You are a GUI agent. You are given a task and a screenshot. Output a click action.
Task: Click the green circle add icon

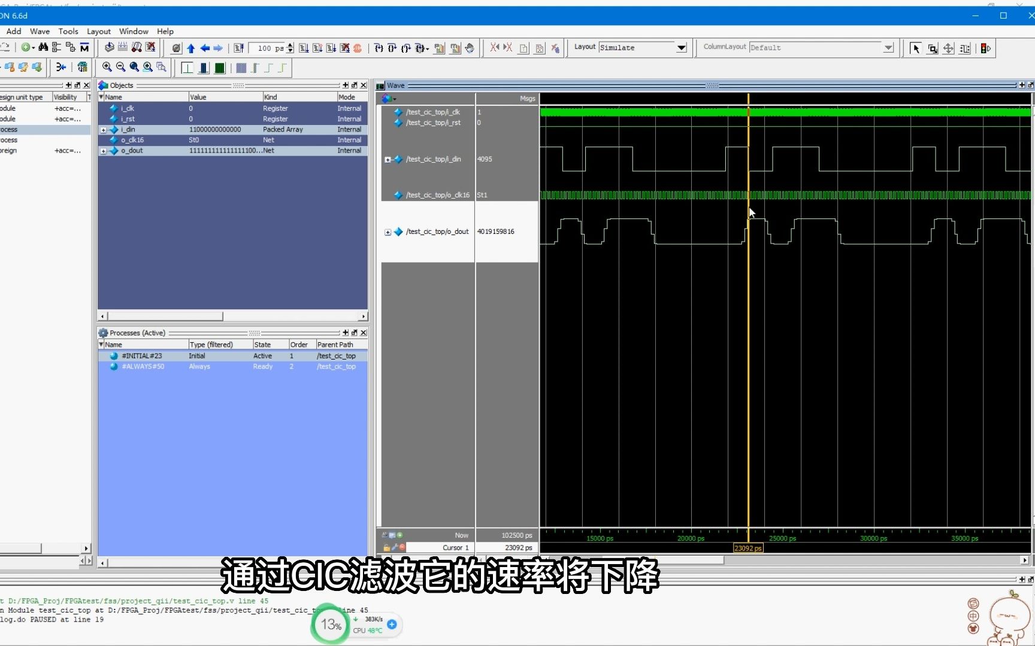tap(26, 47)
